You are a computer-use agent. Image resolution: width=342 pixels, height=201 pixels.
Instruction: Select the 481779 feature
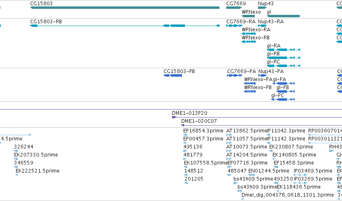(x=185, y=159)
